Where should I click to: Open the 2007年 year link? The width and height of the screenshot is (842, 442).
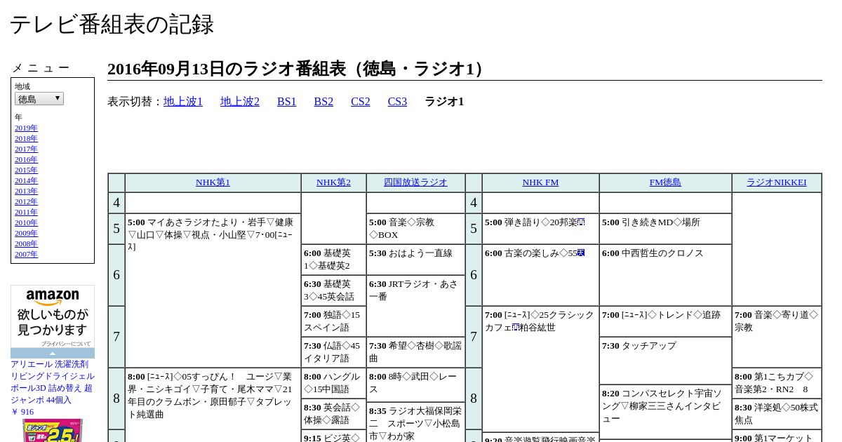26,254
